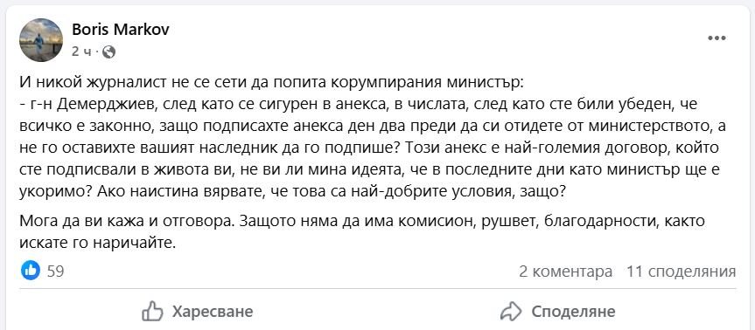Click the "2 ч" post timestamp
The image size is (755, 330).
click(x=80, y=52)
